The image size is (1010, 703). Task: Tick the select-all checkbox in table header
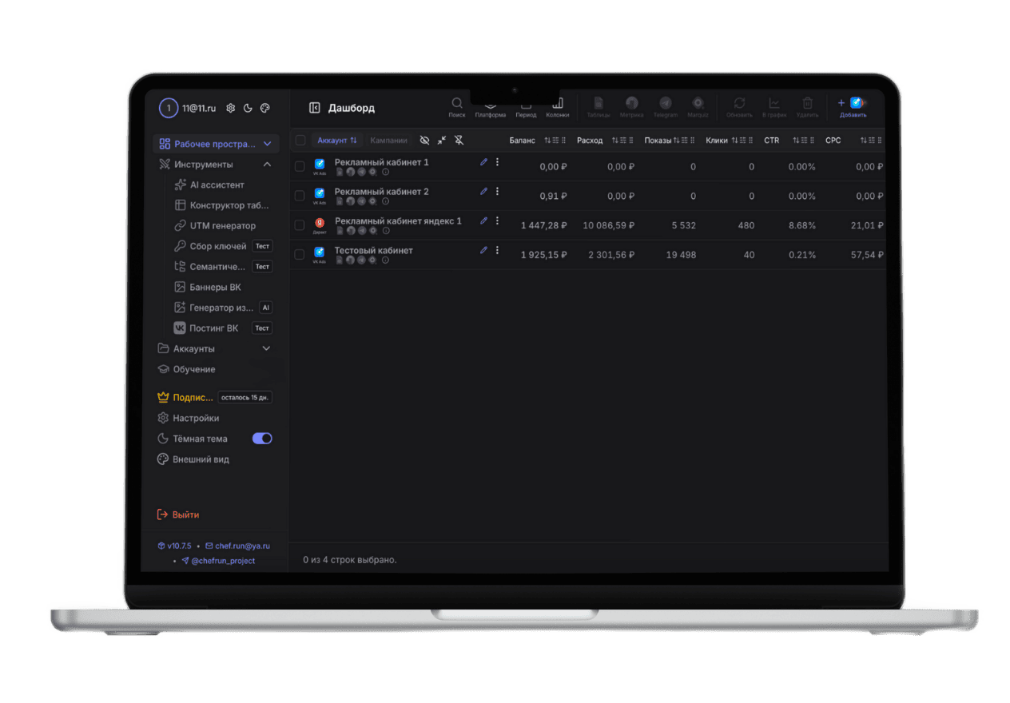300,141
